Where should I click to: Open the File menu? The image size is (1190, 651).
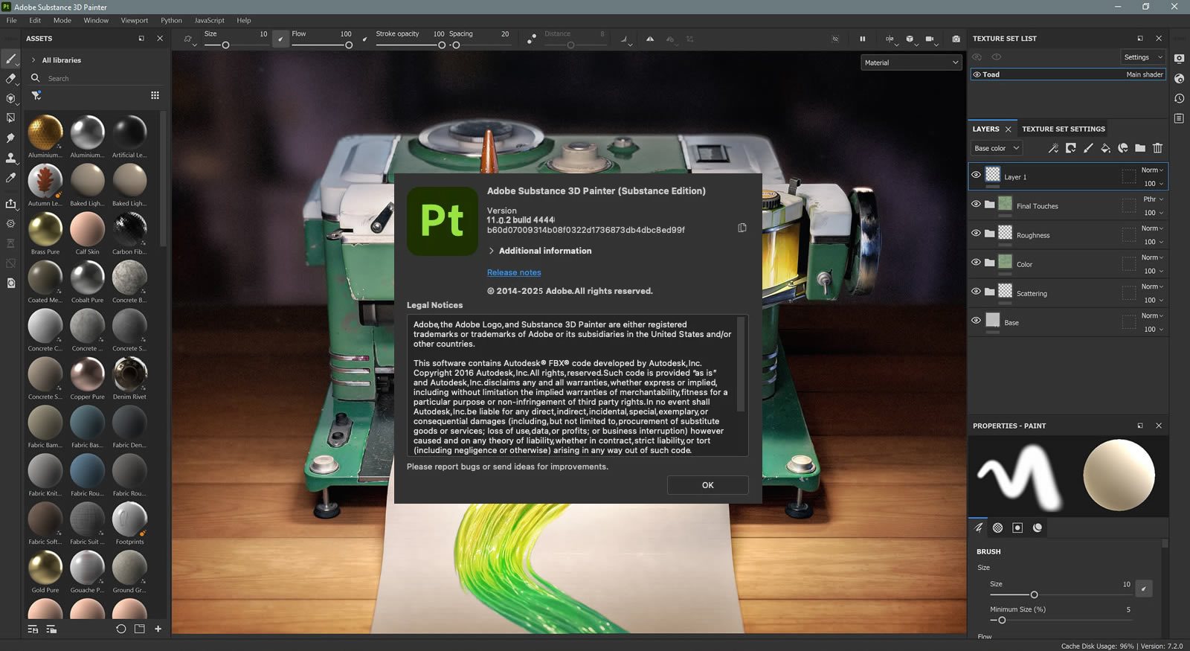point(11,20)
